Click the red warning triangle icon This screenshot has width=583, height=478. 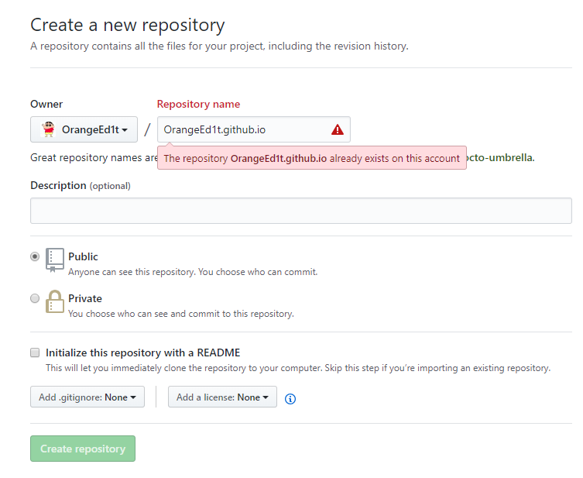[x=337, y=129]
